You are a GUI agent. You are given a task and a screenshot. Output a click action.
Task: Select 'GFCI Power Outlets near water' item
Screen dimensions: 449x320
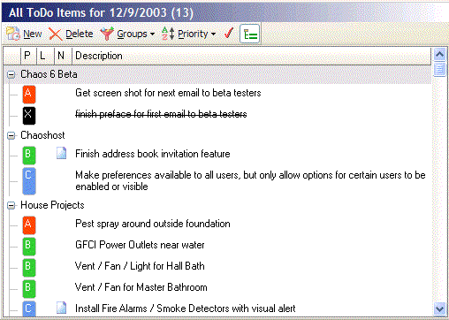point(140,245)
